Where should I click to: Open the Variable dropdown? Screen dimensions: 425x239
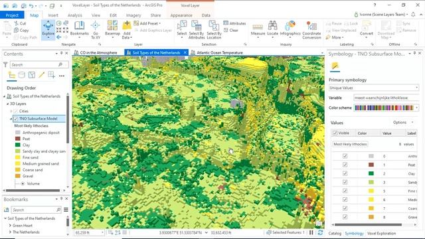point(386,98)
